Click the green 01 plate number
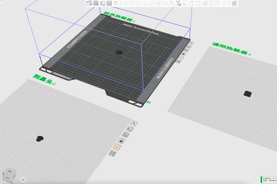Image resolution: width=277 pixels, height=184 pixels. point(148,102)
